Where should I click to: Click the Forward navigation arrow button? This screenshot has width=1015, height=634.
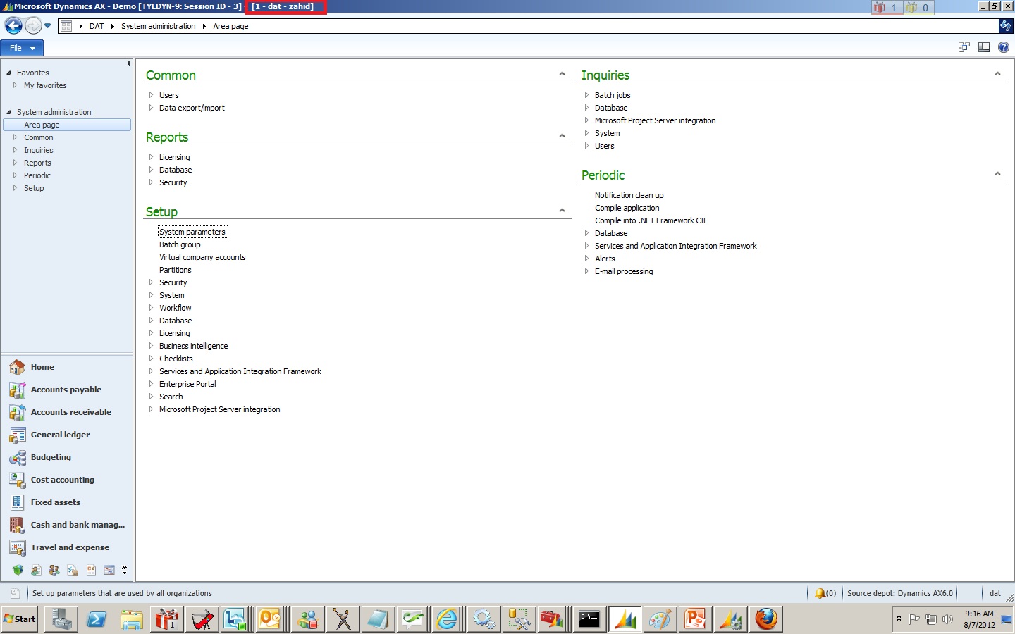tap(33, 26)
